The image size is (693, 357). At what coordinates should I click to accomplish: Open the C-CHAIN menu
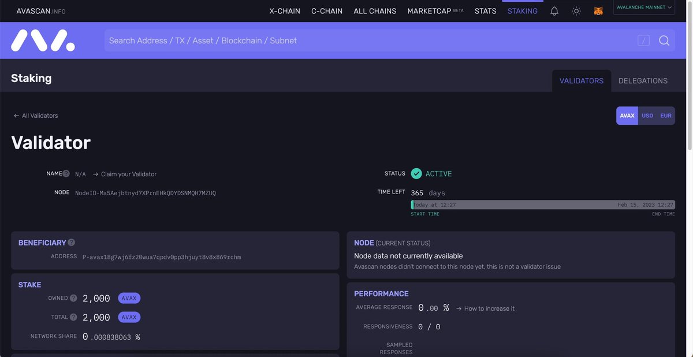point(327,11)
